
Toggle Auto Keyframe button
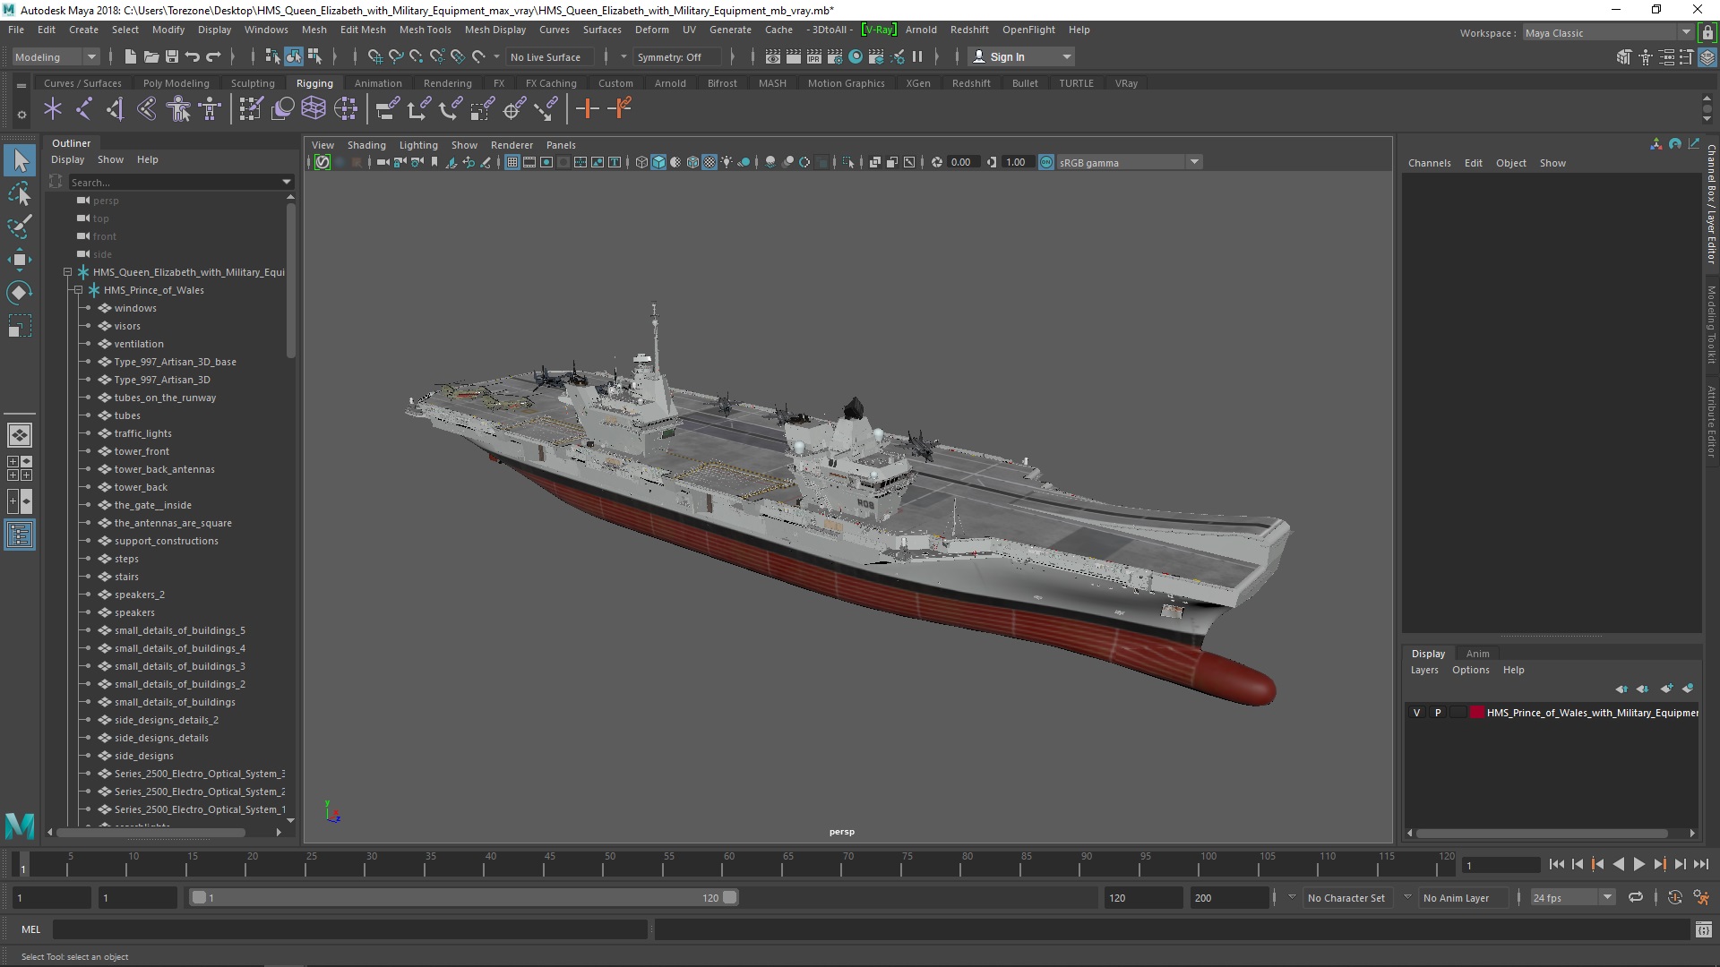1674,897
